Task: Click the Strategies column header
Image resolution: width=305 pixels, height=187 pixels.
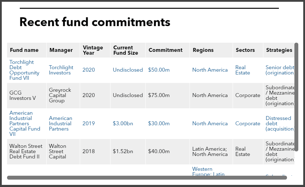Action: click(279, 50)
